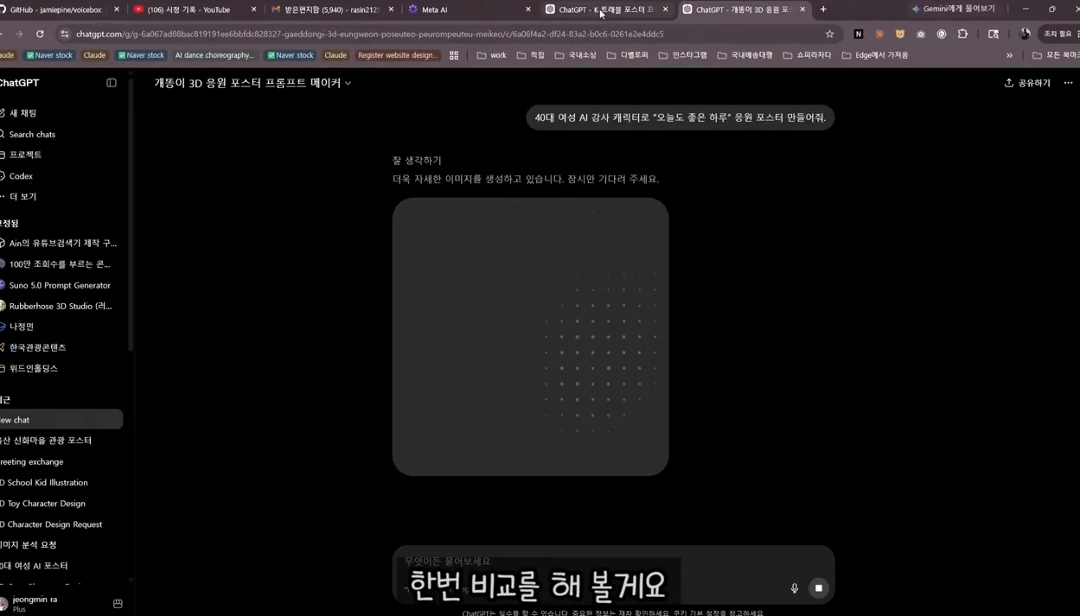Click the 조치 필요 browser button

pyautogui.click(x=1058, y=34)
